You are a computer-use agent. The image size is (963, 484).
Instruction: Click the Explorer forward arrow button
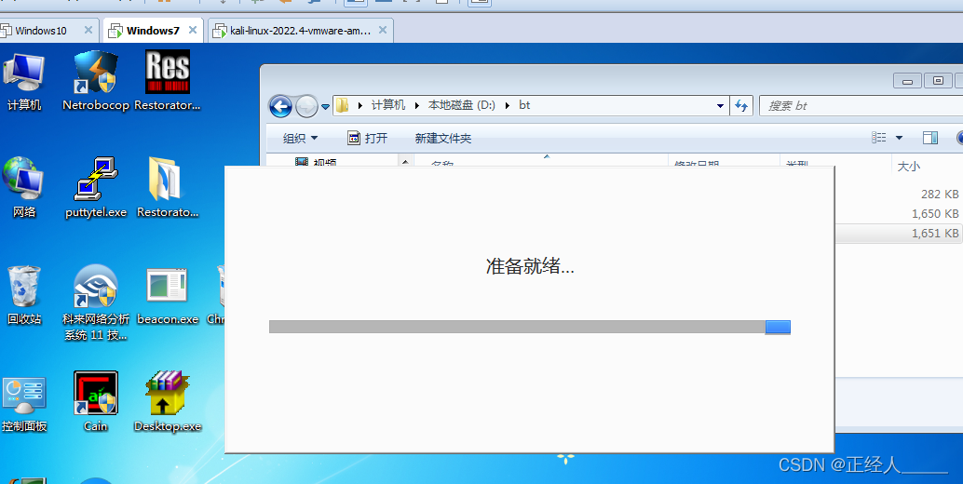pos(306,107)
